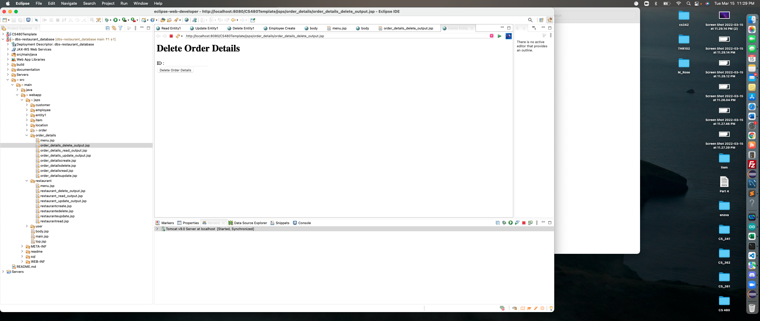Click the main toolbar Debug bug icon
The image size is (760, 321).
[x=107, y=20]
